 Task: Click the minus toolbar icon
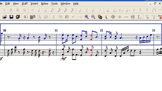click(x=126, y=17)
